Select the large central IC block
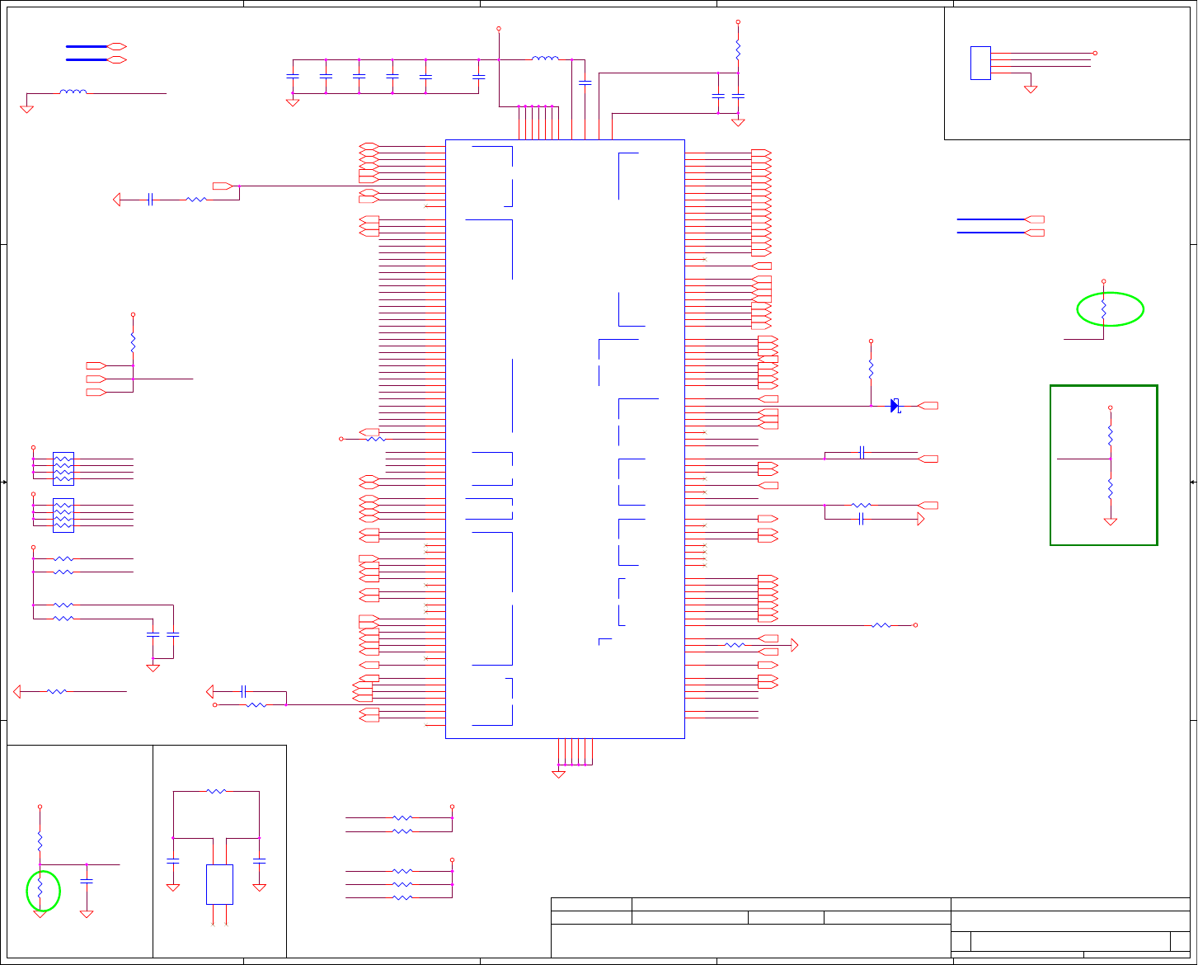This screenshot has width=1198, height=965. pyautogui.click(x=565, y=439)
